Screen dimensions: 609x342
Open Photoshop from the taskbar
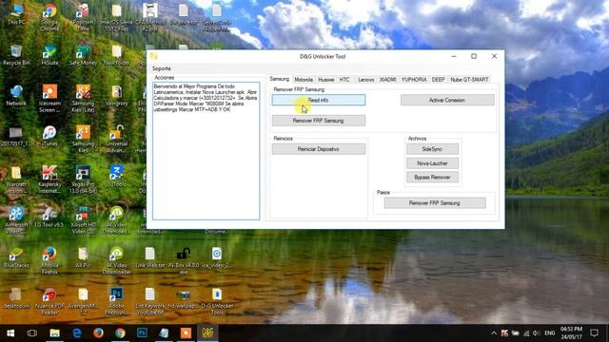(x=142, y=332)
